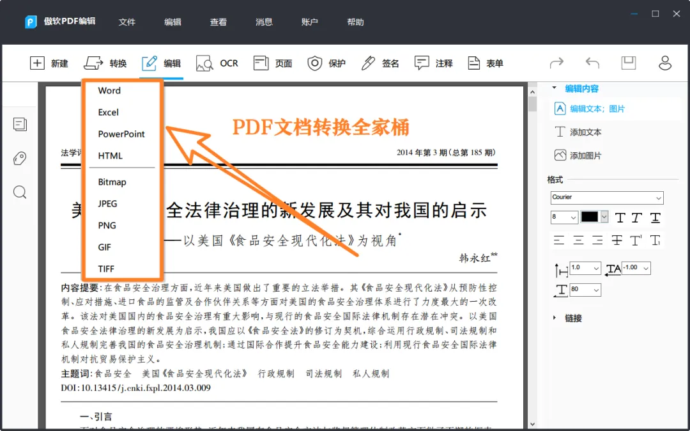The height and width of the screenshot is (431, 690).
Task: Open the OCR tool
Action: (217, 63)
